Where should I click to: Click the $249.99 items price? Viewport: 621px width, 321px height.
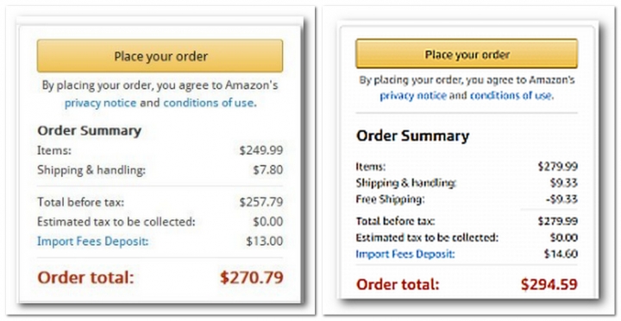261,151
